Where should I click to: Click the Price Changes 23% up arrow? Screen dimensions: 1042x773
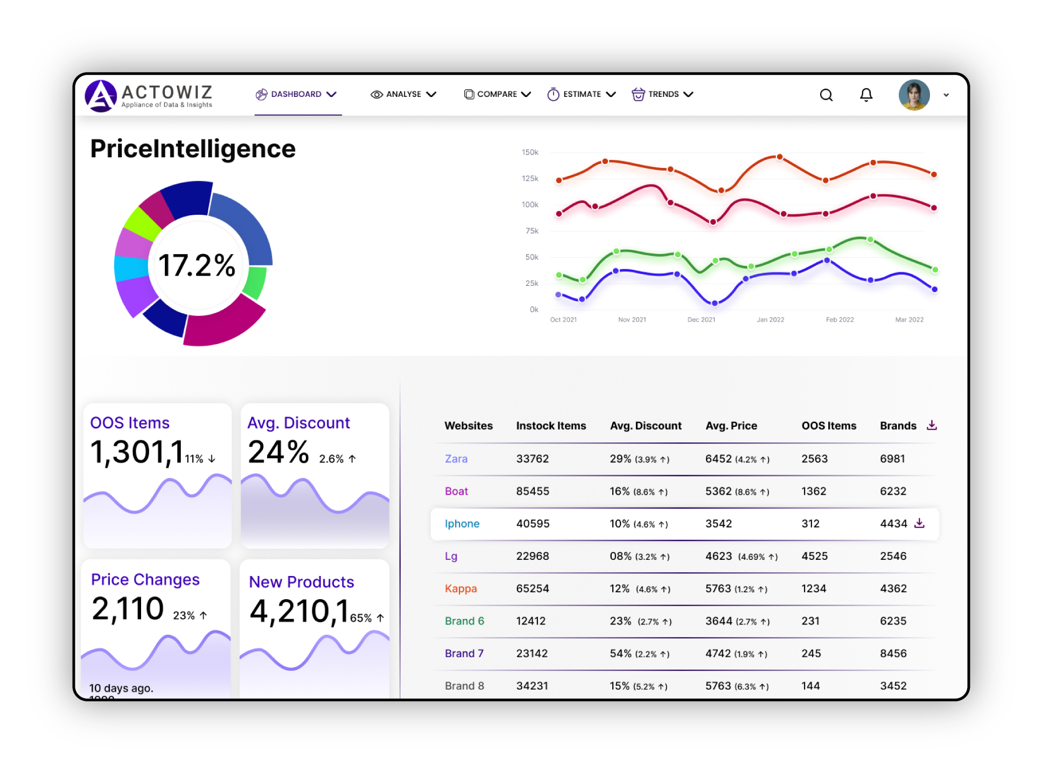click(x=204, y=615)
